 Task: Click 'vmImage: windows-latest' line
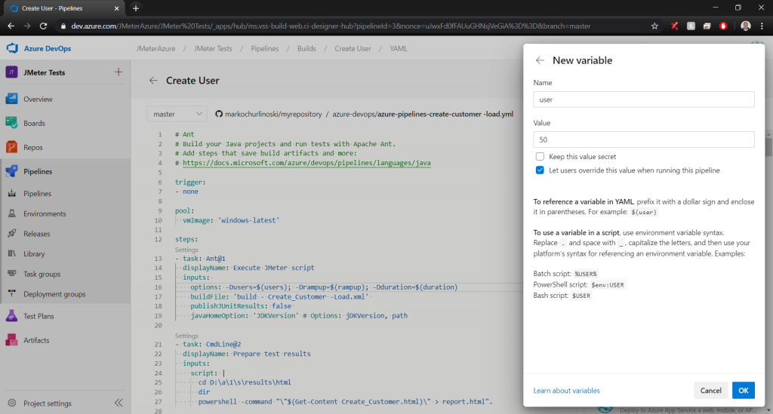tap(231, 220)
